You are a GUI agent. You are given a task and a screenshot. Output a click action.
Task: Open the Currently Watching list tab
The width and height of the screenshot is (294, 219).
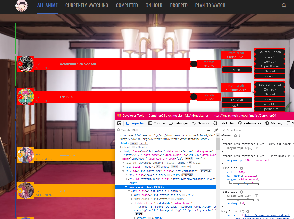(87, 5)
